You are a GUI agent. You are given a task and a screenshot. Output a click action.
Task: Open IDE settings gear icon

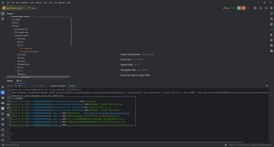[271, 8]
